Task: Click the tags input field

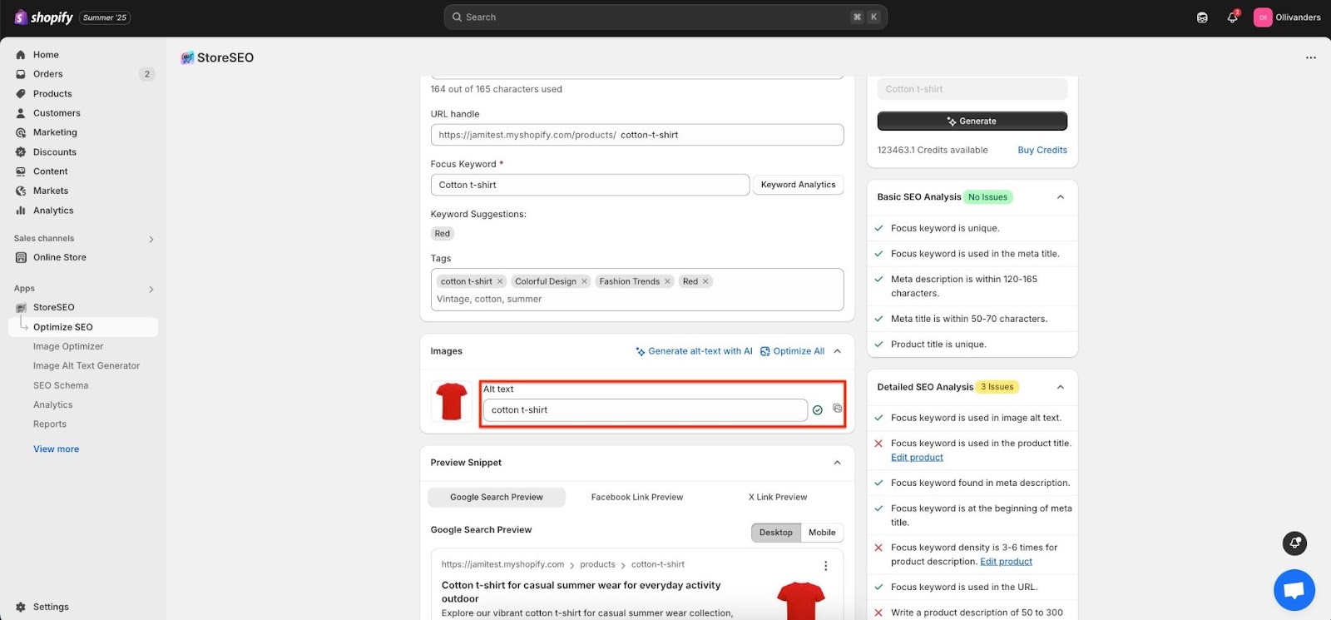Action: coord(637,300)
